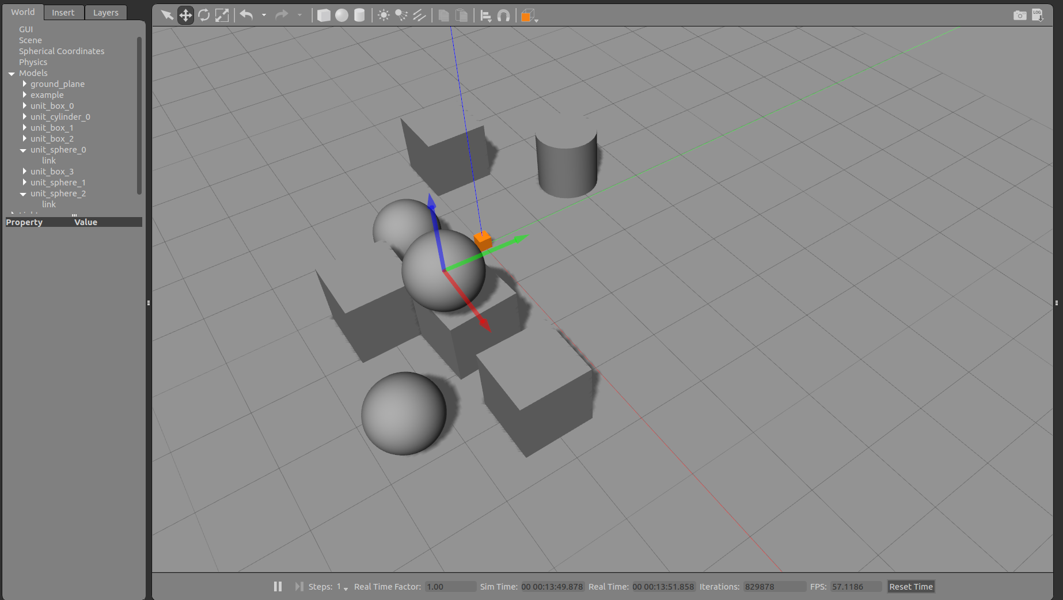Expand the unit_box_2 node arrow
Screen dimensions: 1063x600
point(25,139)
